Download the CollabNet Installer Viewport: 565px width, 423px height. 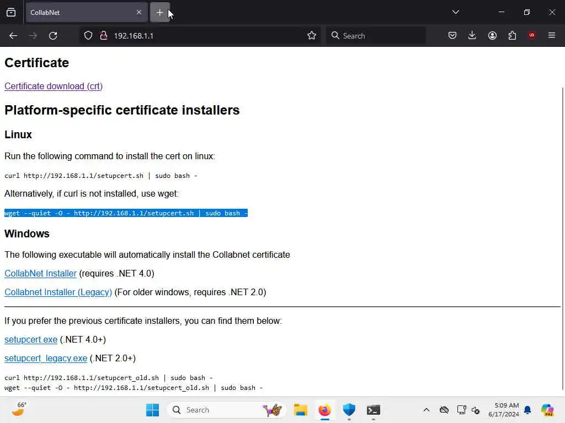40,273
